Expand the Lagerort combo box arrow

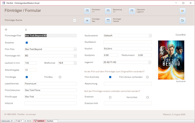[150, 62]
